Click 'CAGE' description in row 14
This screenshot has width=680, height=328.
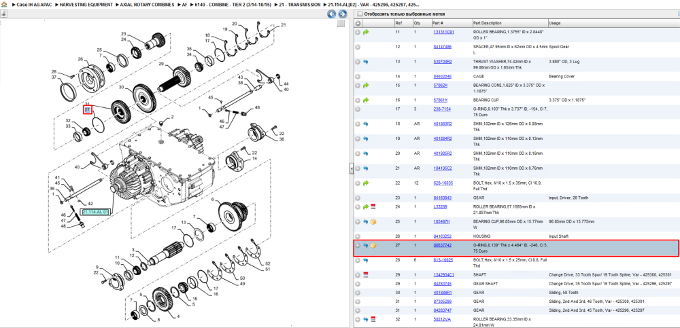point(478,77)
